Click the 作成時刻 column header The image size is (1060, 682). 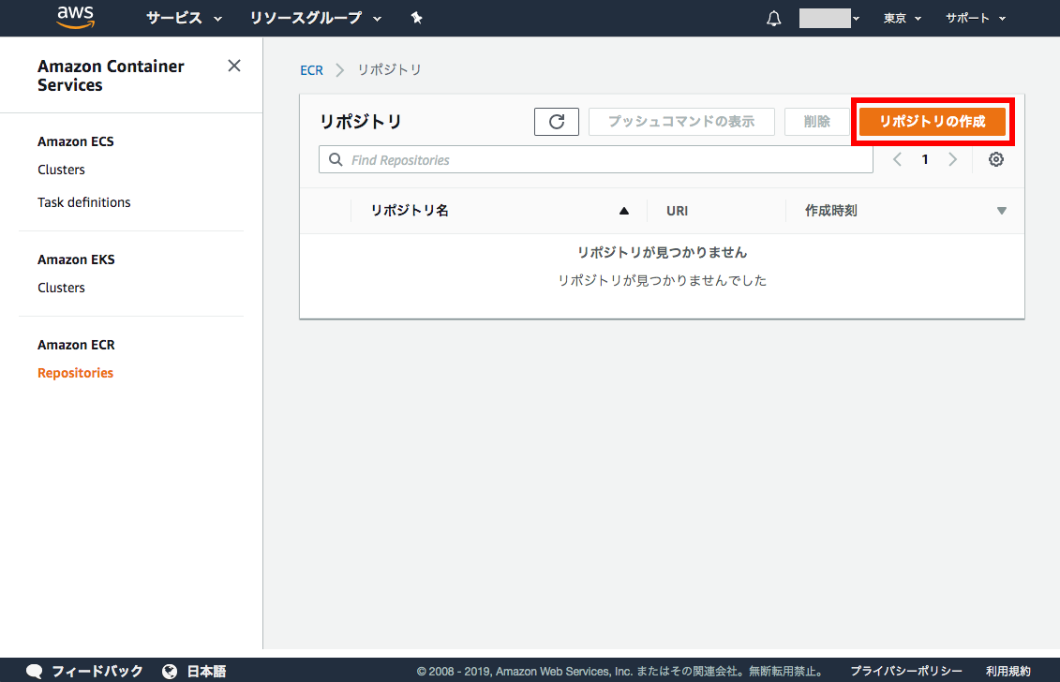coord(830,211)
